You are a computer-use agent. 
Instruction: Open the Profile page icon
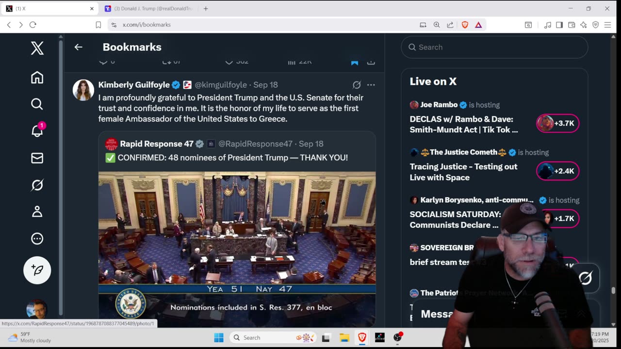[x=37, y=212]
